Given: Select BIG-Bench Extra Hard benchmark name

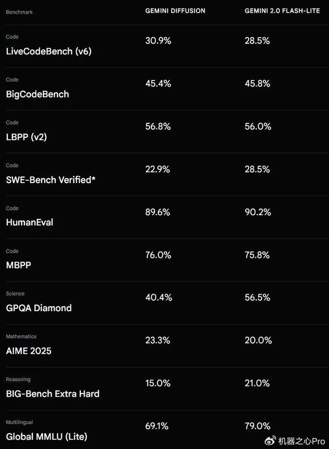Looking at the screenshot, I should click(53, 394).
